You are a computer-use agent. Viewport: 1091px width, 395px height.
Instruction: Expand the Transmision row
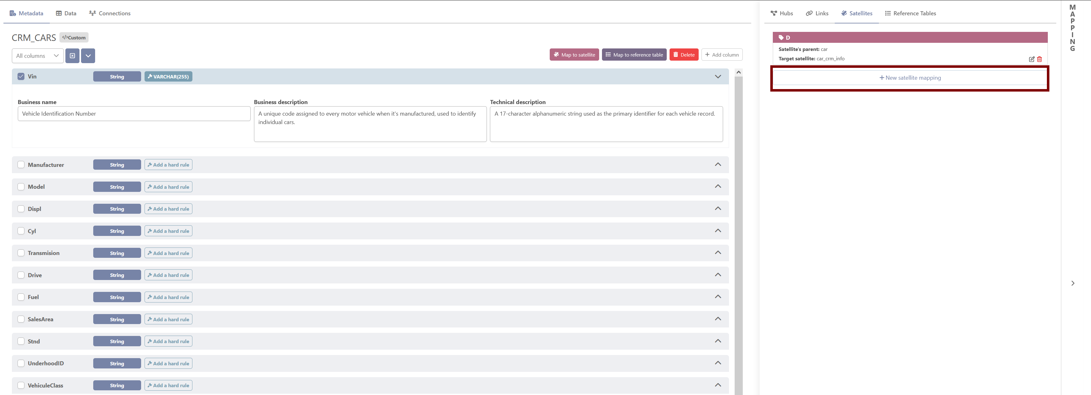(718, 252)
